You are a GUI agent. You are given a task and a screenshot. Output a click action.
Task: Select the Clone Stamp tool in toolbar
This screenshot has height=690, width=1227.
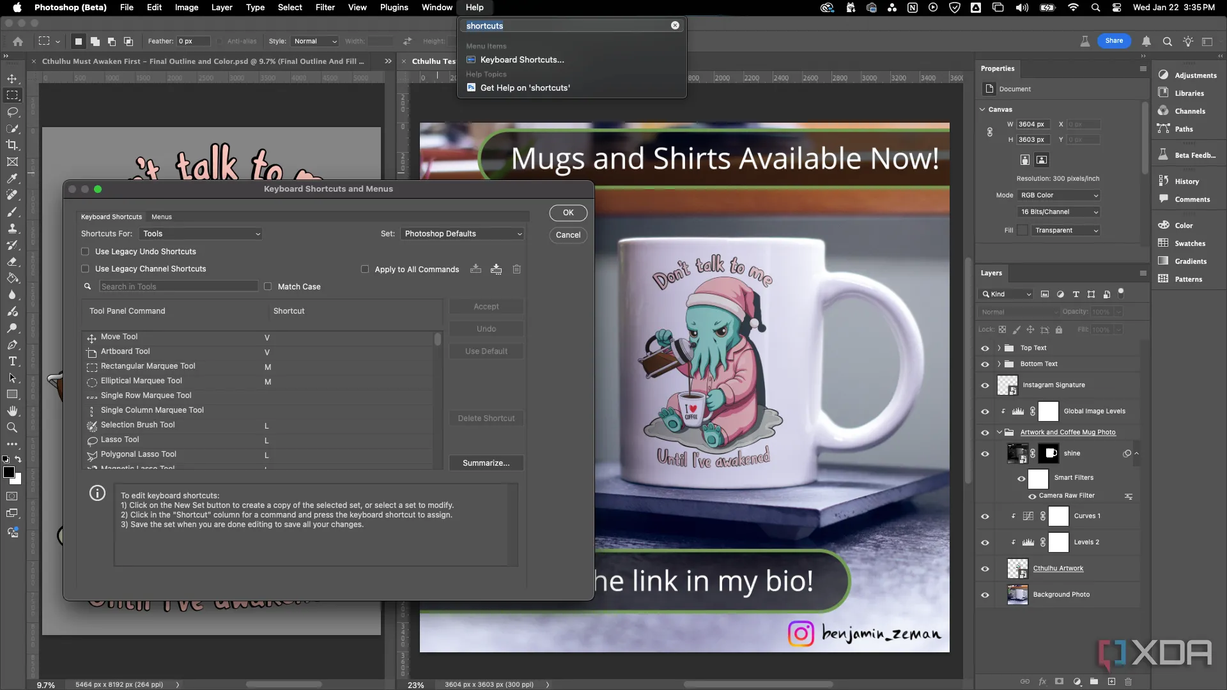point(12,228)
